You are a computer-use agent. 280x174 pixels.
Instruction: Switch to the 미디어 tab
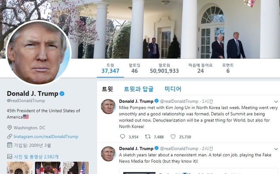click(173, 89)
